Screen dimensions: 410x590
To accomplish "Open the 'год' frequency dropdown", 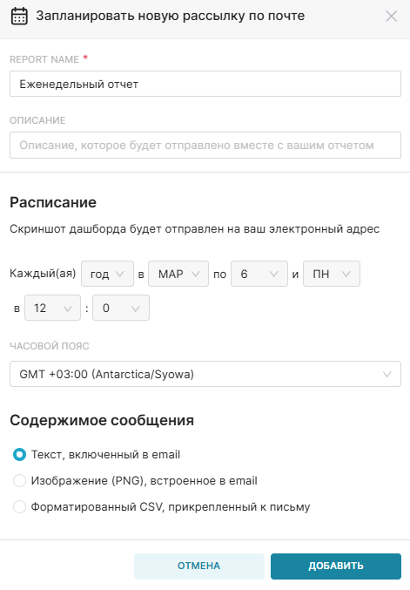I will 107,274.
